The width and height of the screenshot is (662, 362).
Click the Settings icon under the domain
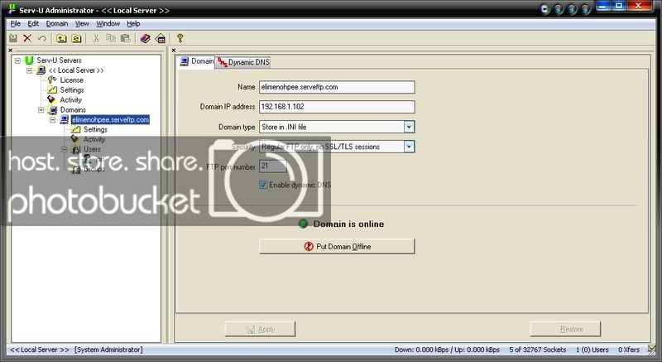click(75, 129)
